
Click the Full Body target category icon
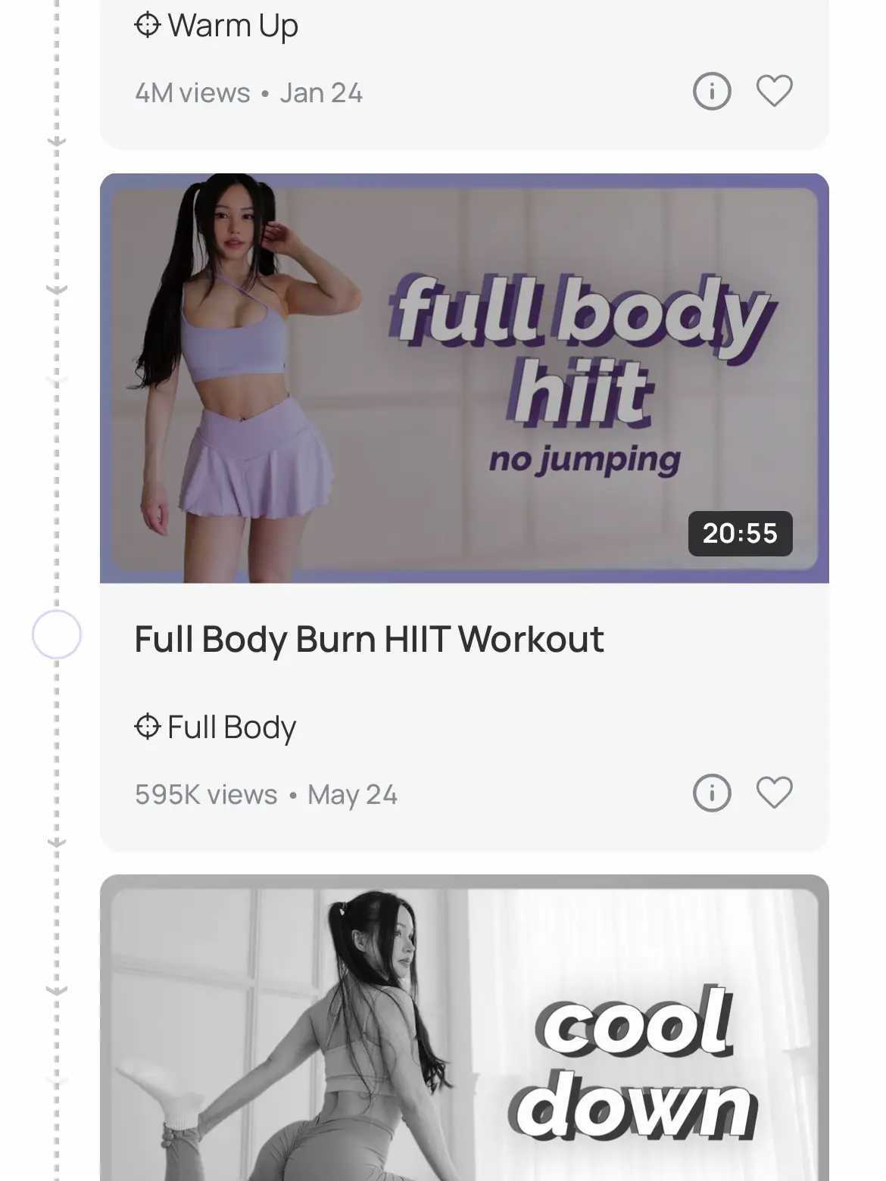point(148,727)
